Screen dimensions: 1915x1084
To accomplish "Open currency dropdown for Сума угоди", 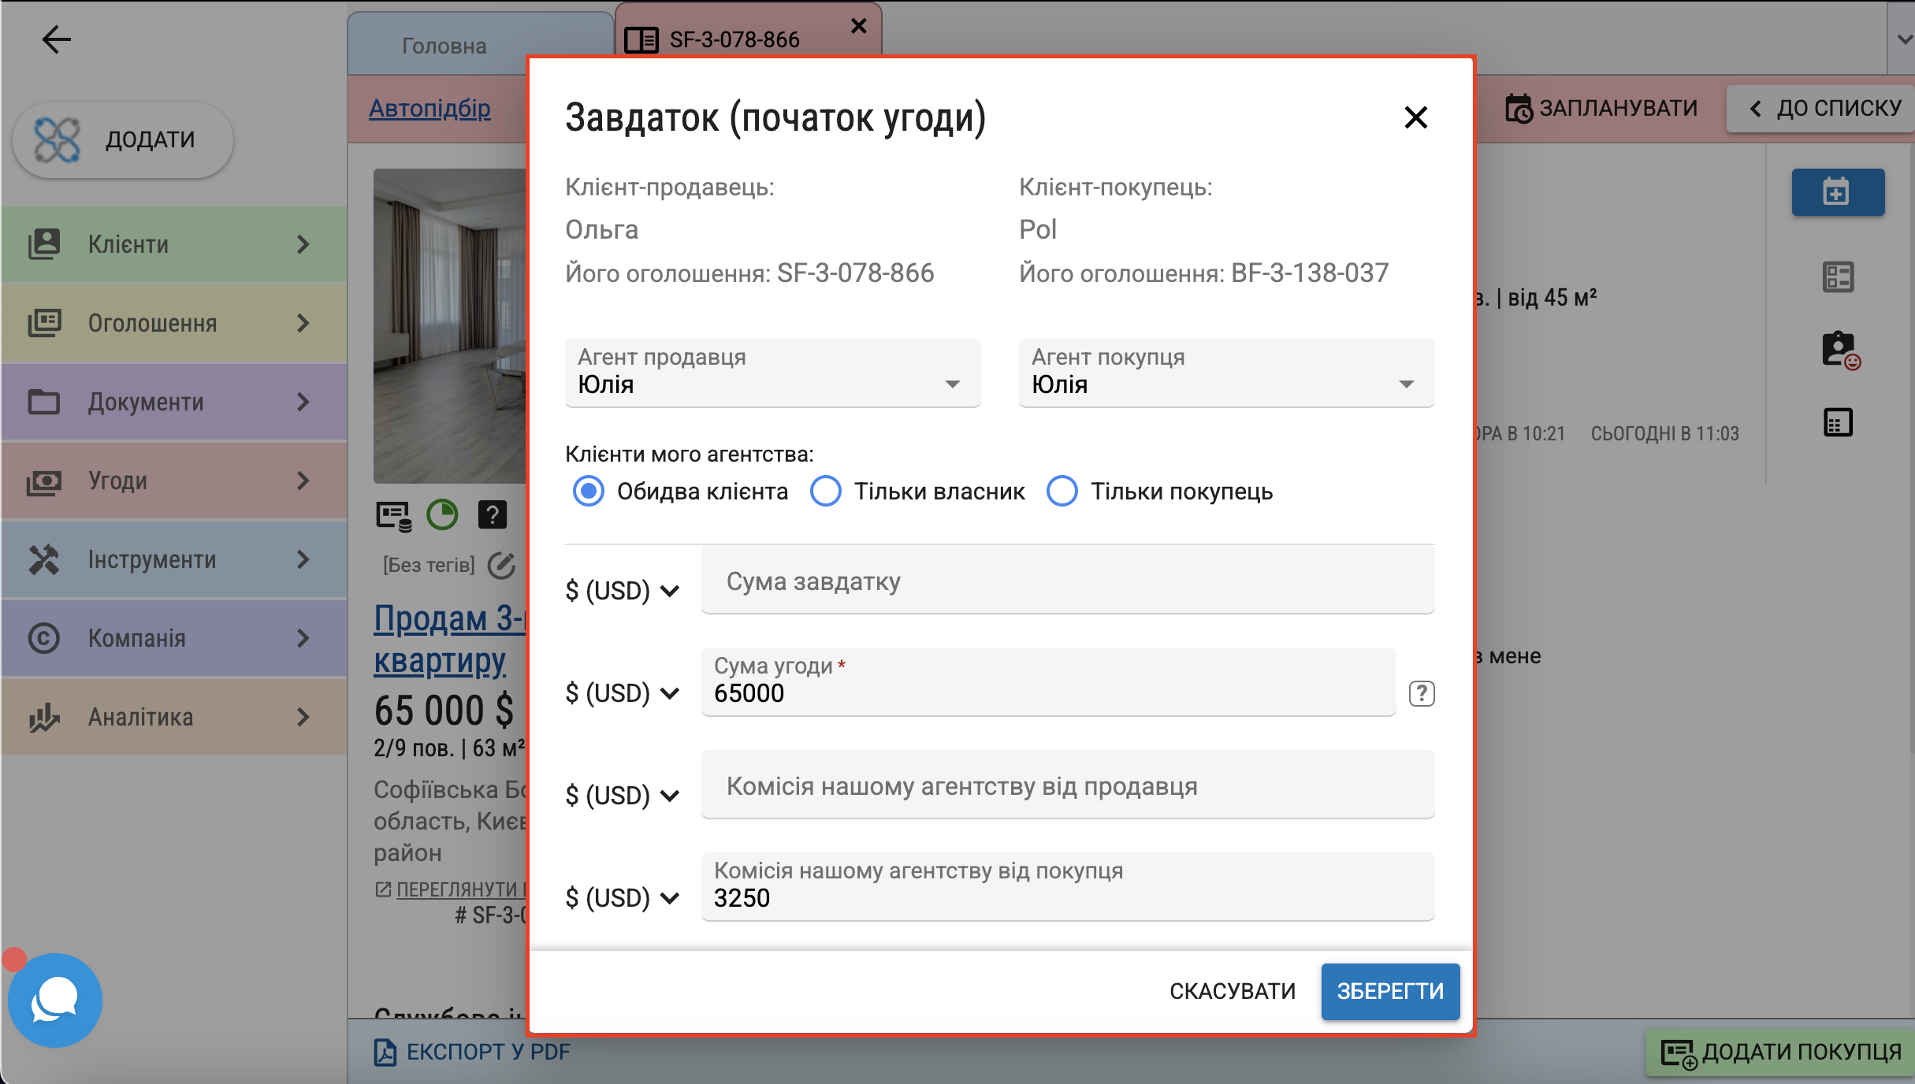I will click(x=623, y=692).
